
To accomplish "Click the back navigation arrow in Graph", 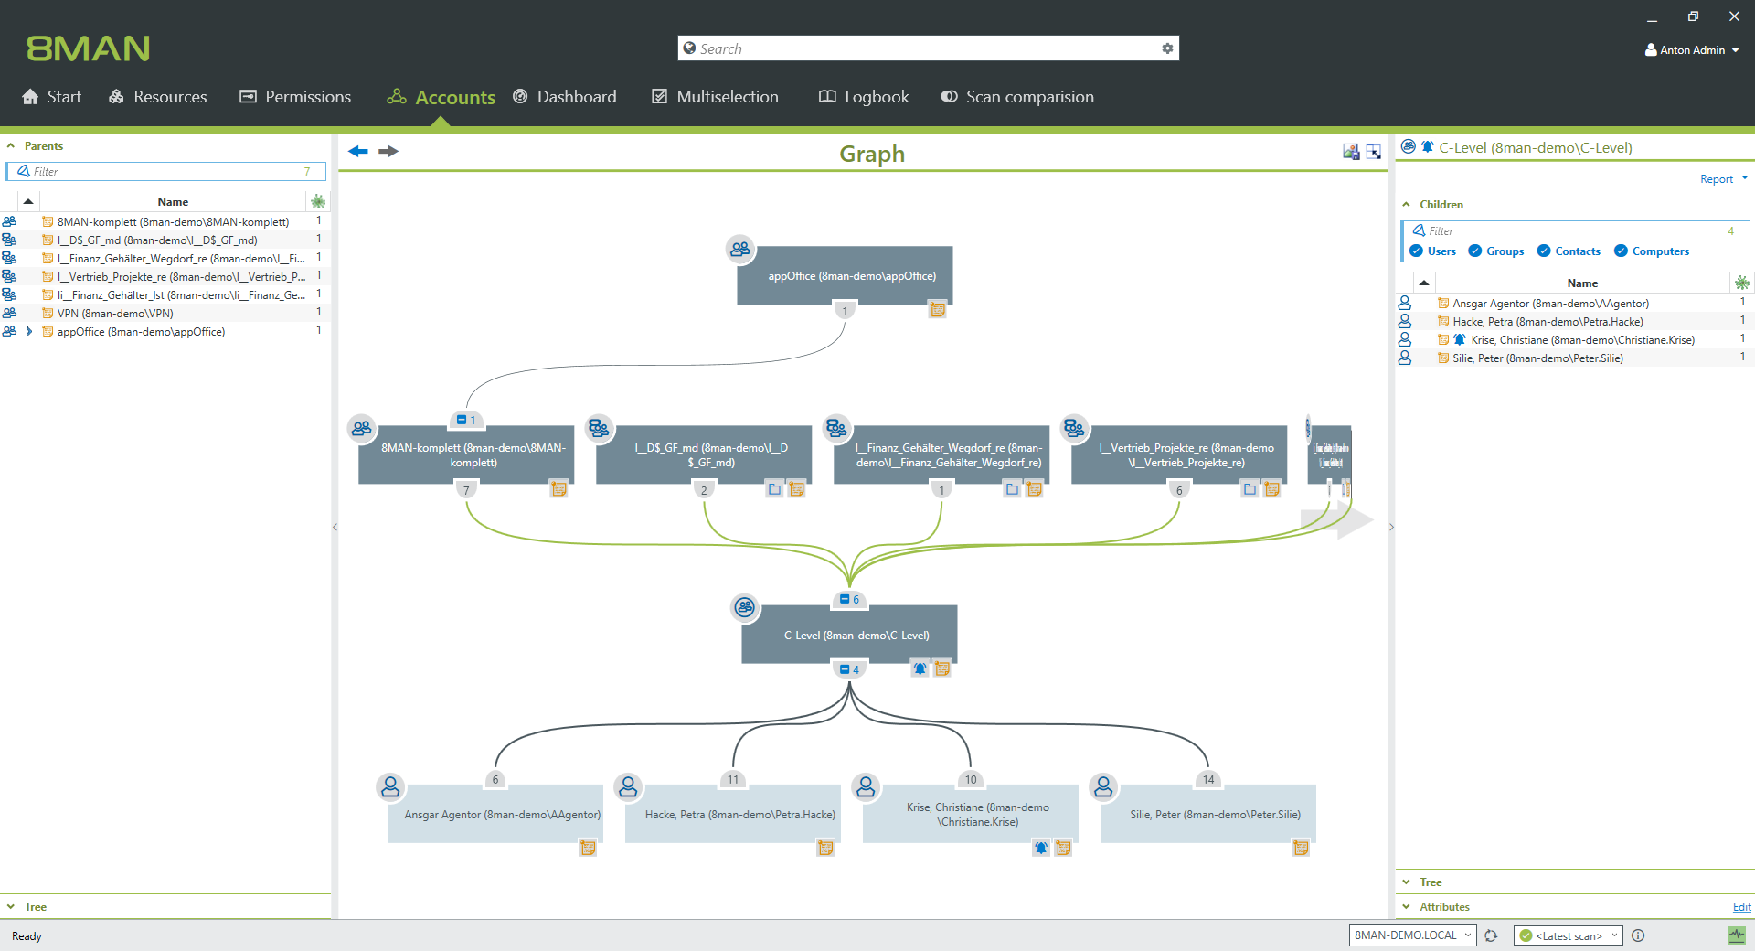I will (358, 152).
